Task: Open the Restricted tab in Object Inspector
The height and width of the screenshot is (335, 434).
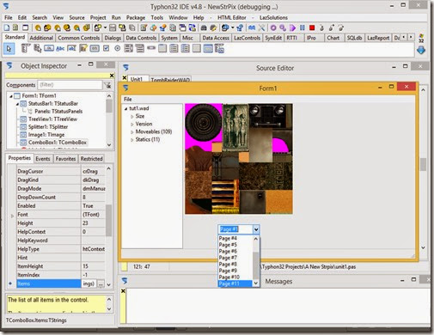Action: [91, 159]
